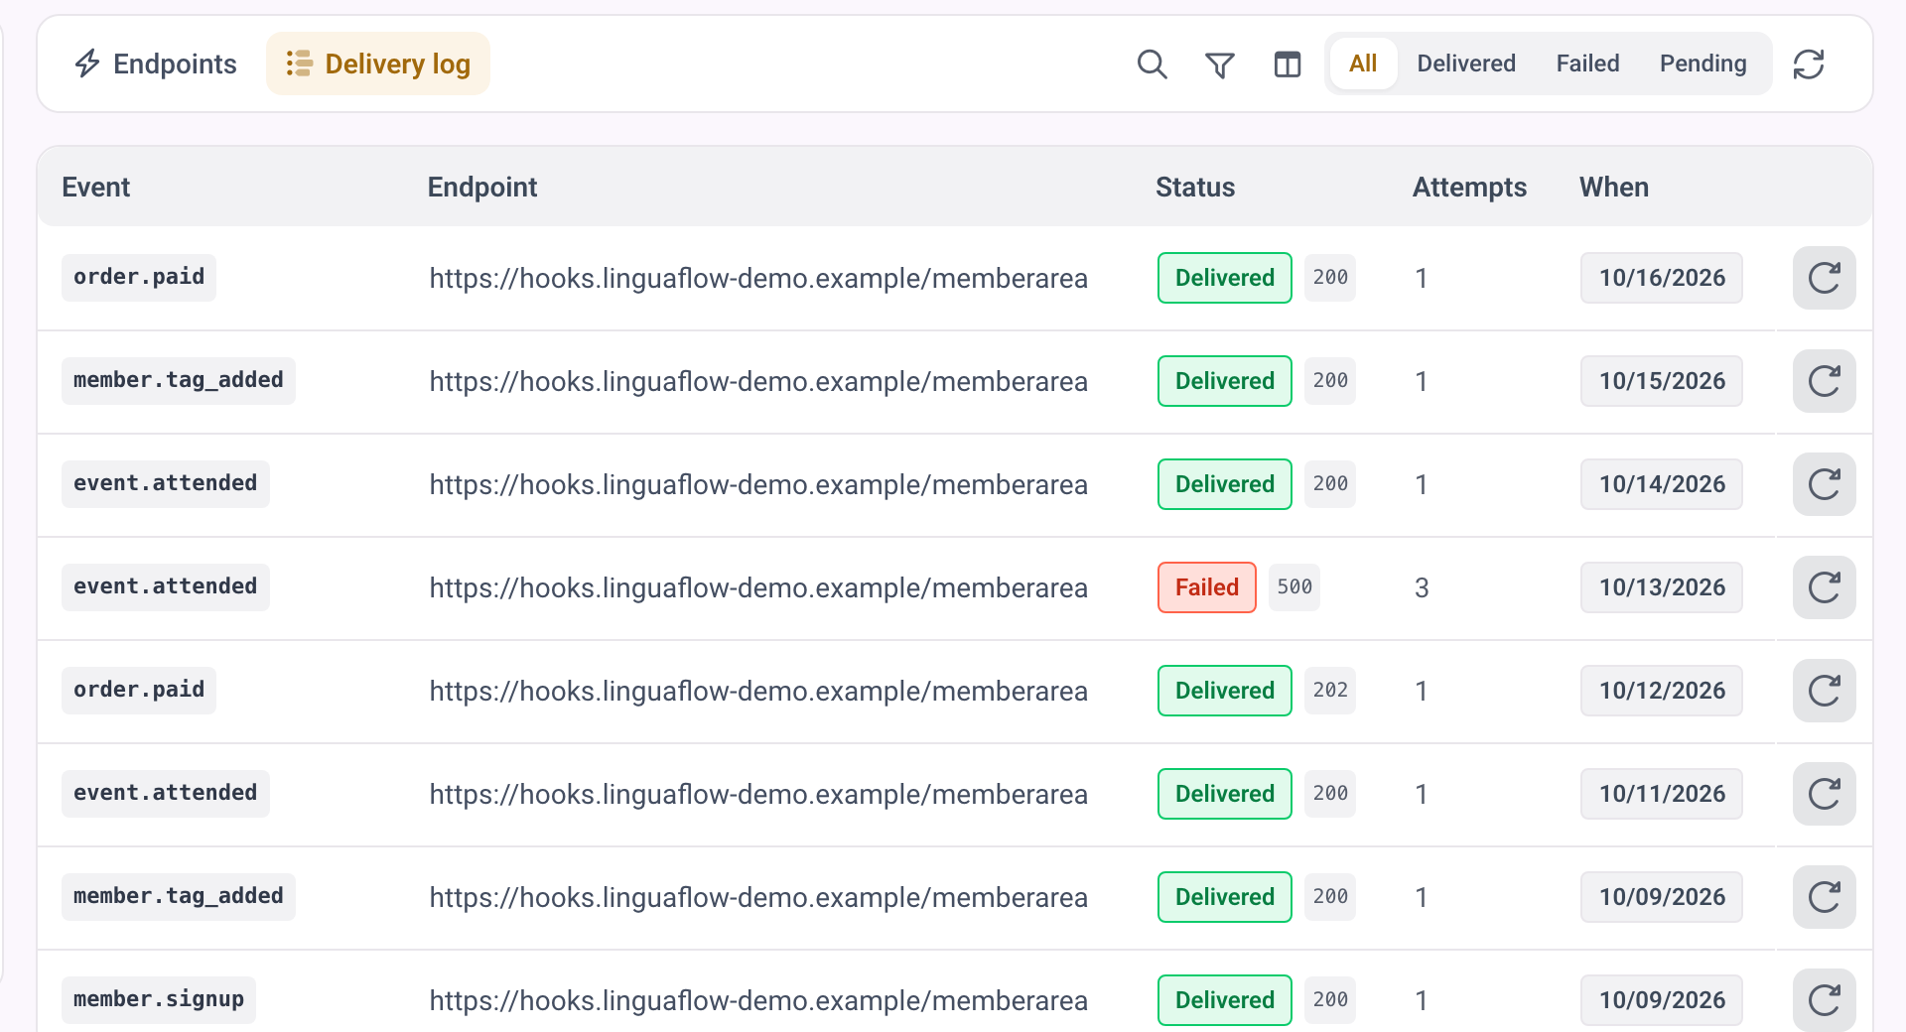Image resolution: width=1906 pixels, height=1032 pixels.
Task: Click the 10/11/2026 date chip
Action: pyautogui.click(x=1662, y=794)
